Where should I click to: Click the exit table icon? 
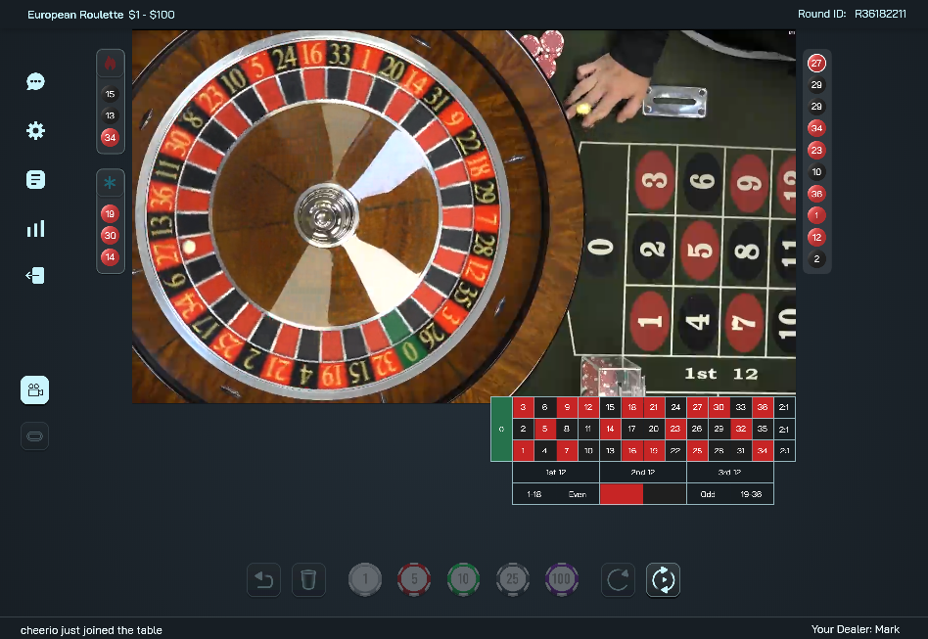[35, 276]
